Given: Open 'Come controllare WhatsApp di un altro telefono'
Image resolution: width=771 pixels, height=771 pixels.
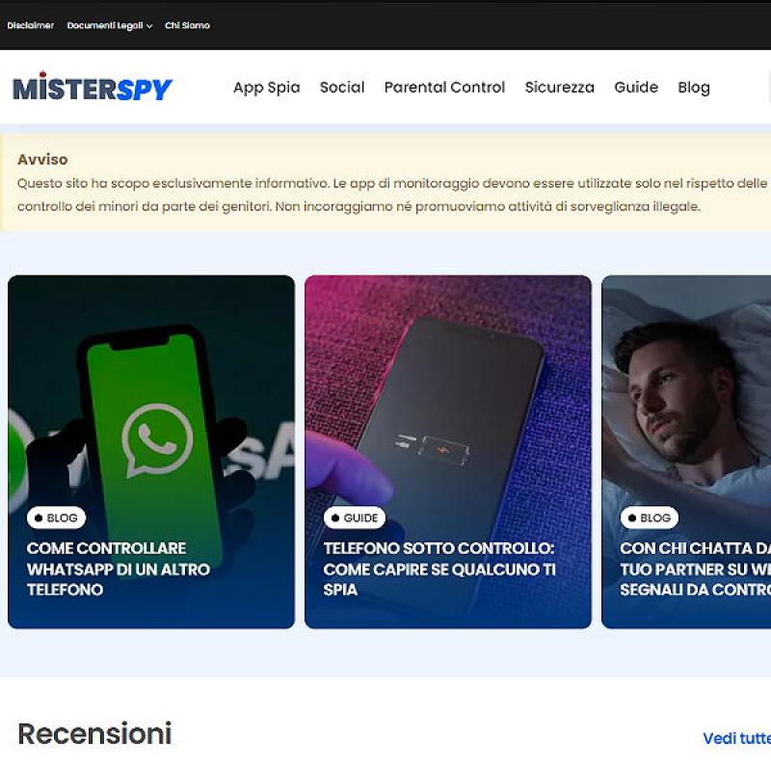Looking at the screenshot, I should pos(119,569).
